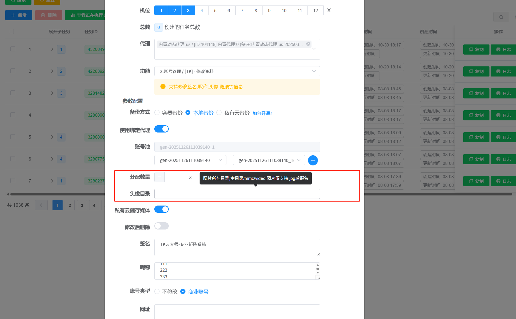
Task: Click the 新增 button
Action: point(18,15)
